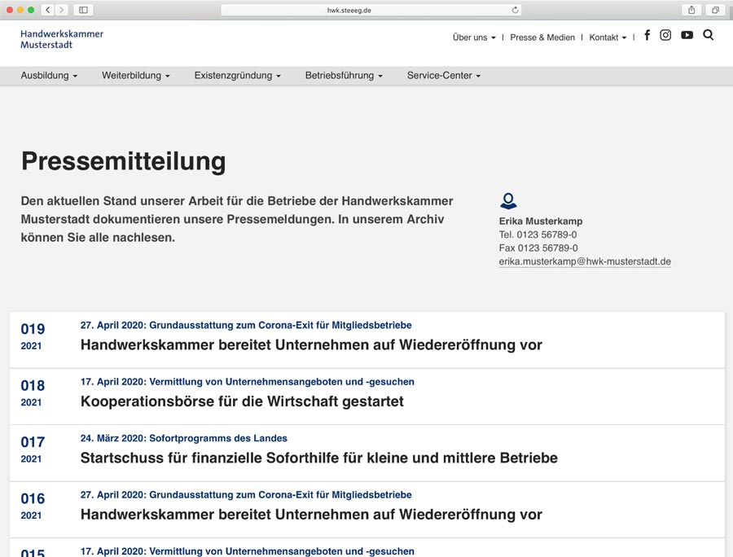Open the Presse & Medien link
Viewport: 733px width, 557px height.
542,37
